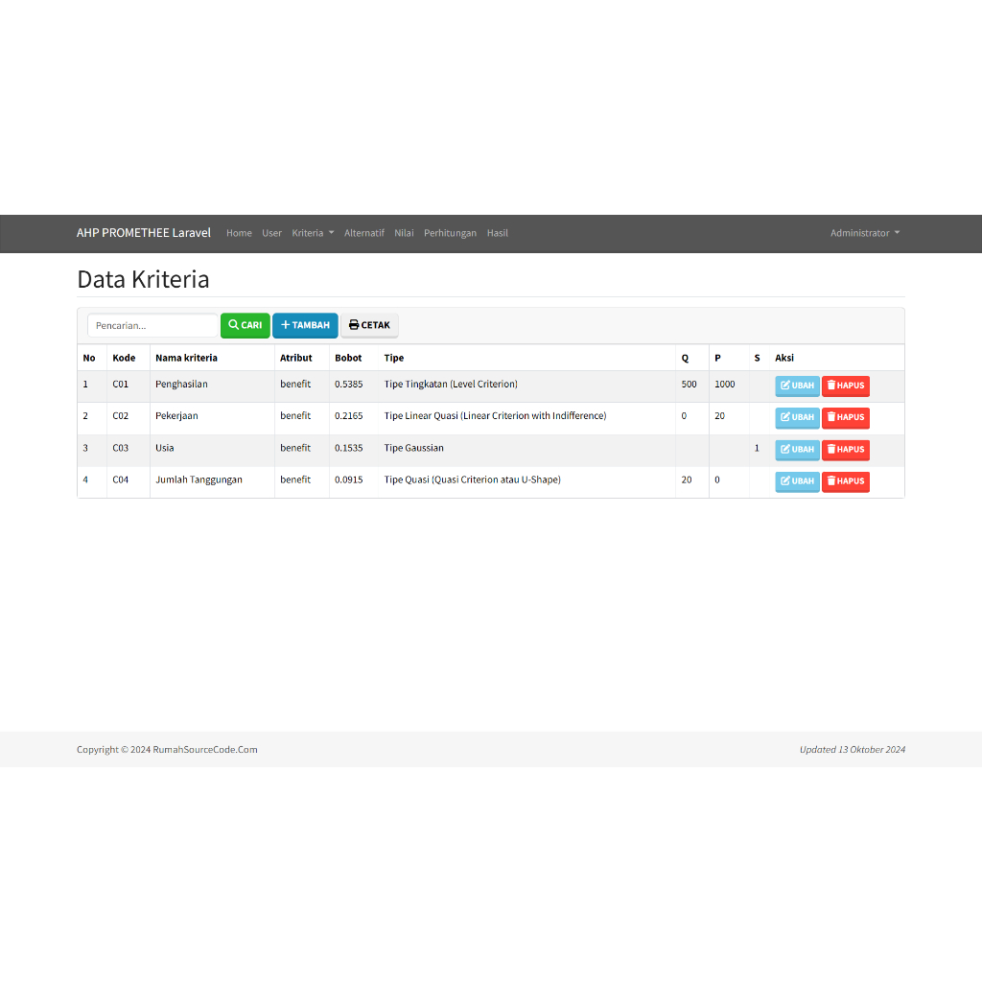
Task: Click the Bobot value 0.5385
Action: tap(348, 385)
